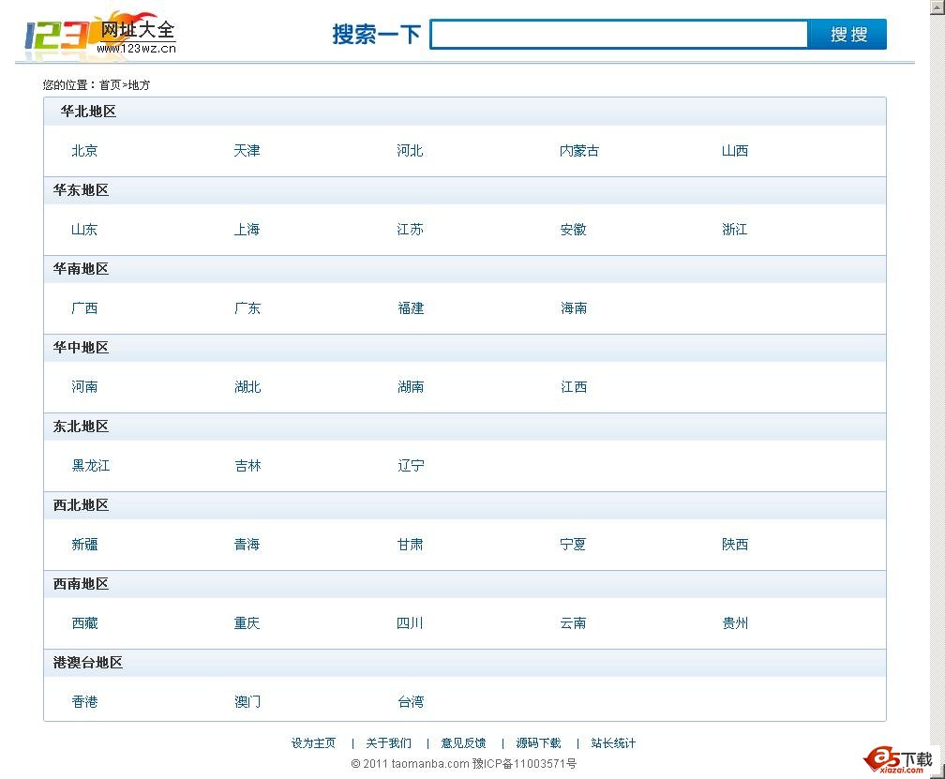Click the 搜搜 search button

coord(847,35)
